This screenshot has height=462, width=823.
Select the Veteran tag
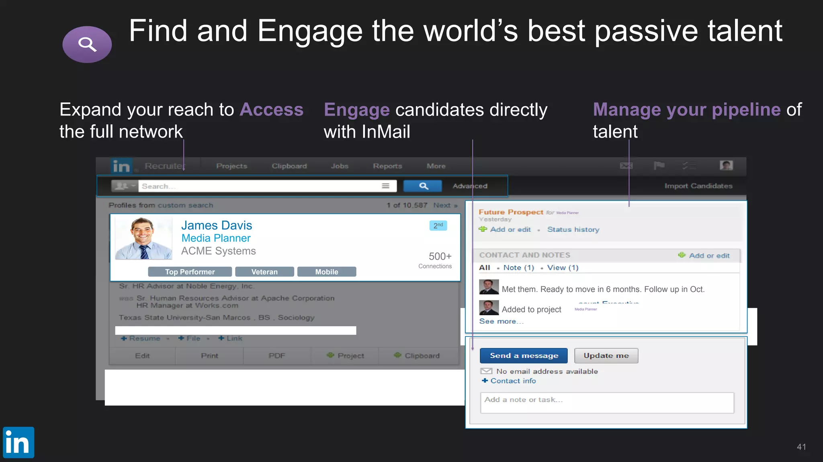point(264,272)
